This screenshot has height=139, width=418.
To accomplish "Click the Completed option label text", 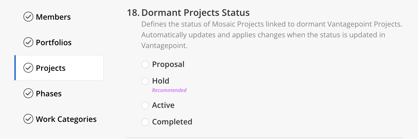I will [x=172, y=122].
